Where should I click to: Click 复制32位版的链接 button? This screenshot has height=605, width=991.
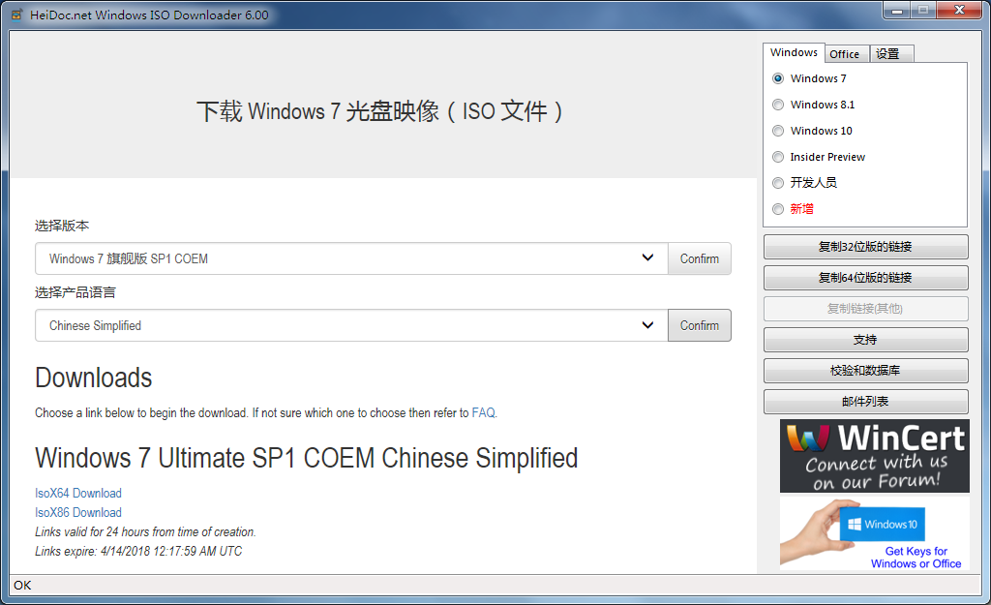point(866,247)
